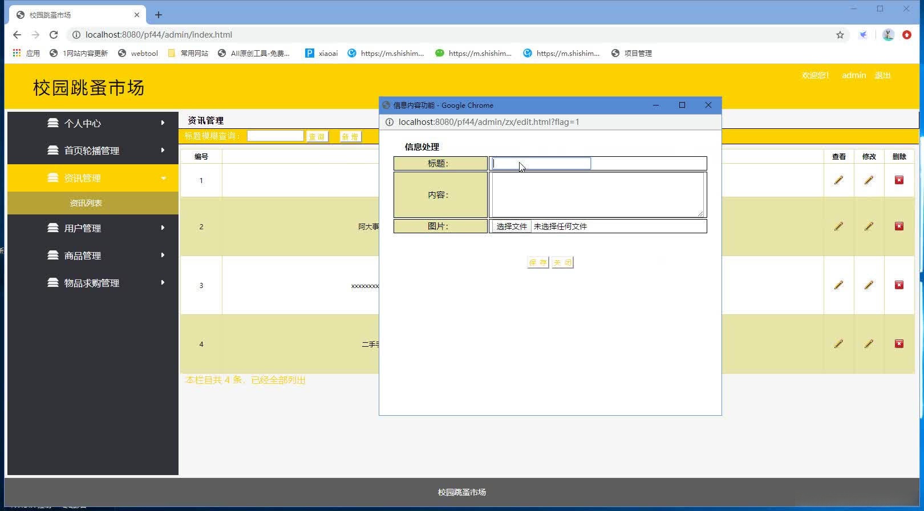Modify row 3 using pencil icon

pyautogui.click(x=869, y=285)
